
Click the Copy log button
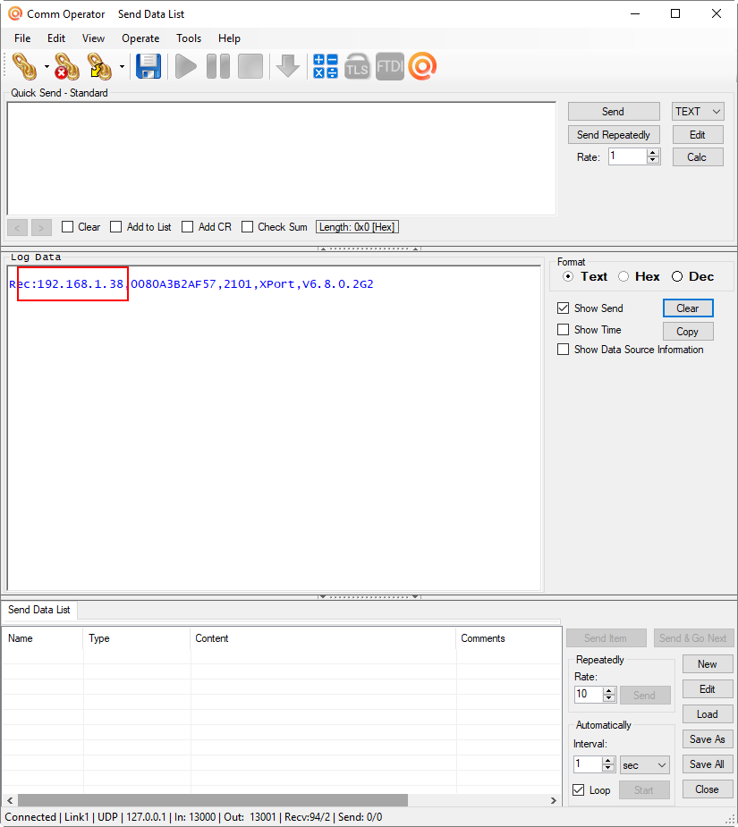[687, 331]
